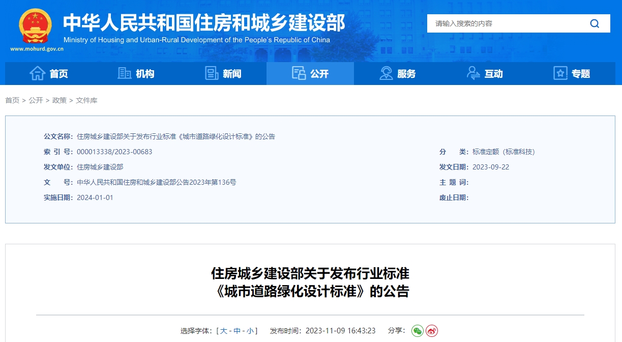Share the page via WeChat icon
This screenshot has width=622, height=342.
(x=418, y=331)
